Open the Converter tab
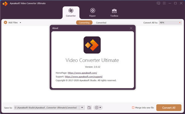 (71, 13)
